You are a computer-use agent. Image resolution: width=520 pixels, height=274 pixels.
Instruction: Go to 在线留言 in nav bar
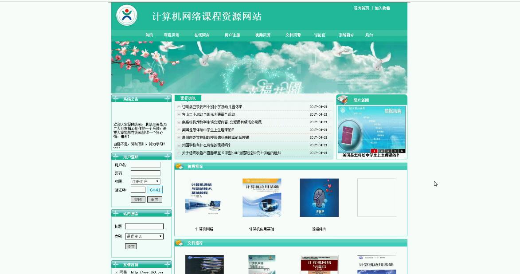click(202, 35)
